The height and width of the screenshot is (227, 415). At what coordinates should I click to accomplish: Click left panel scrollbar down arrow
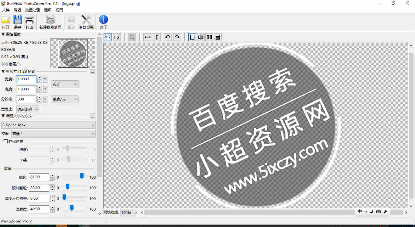click(x=99, y=214)
